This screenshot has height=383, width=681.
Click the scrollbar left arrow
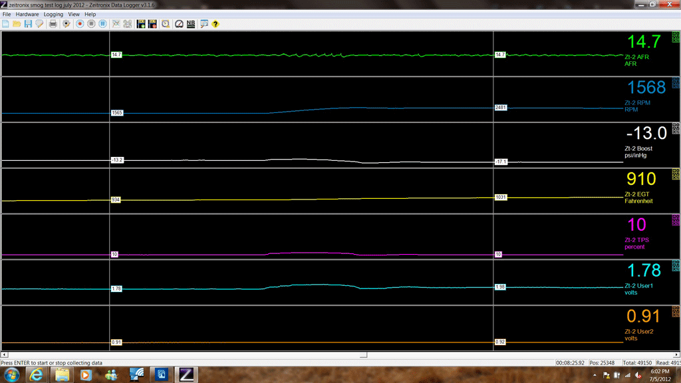[x=5, y=355]
